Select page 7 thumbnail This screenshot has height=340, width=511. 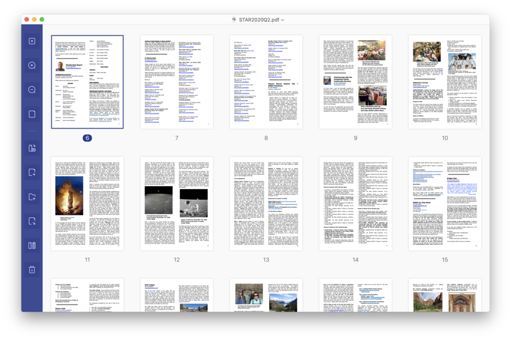coord(177,82)
